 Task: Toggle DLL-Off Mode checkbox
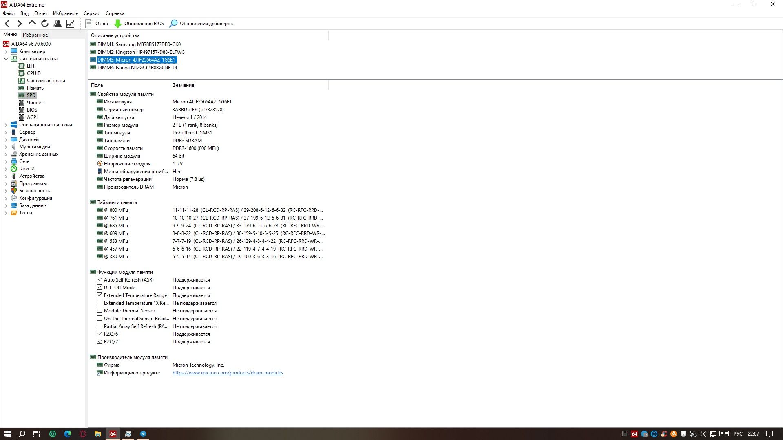[100, 287]
